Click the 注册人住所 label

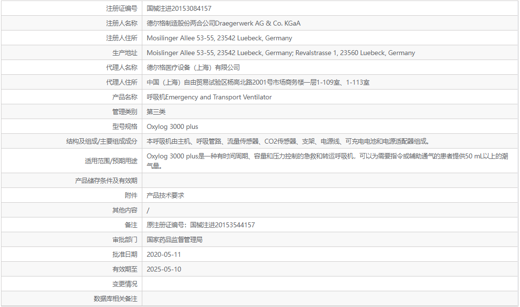pyautogui.click(x=121, y=38)
